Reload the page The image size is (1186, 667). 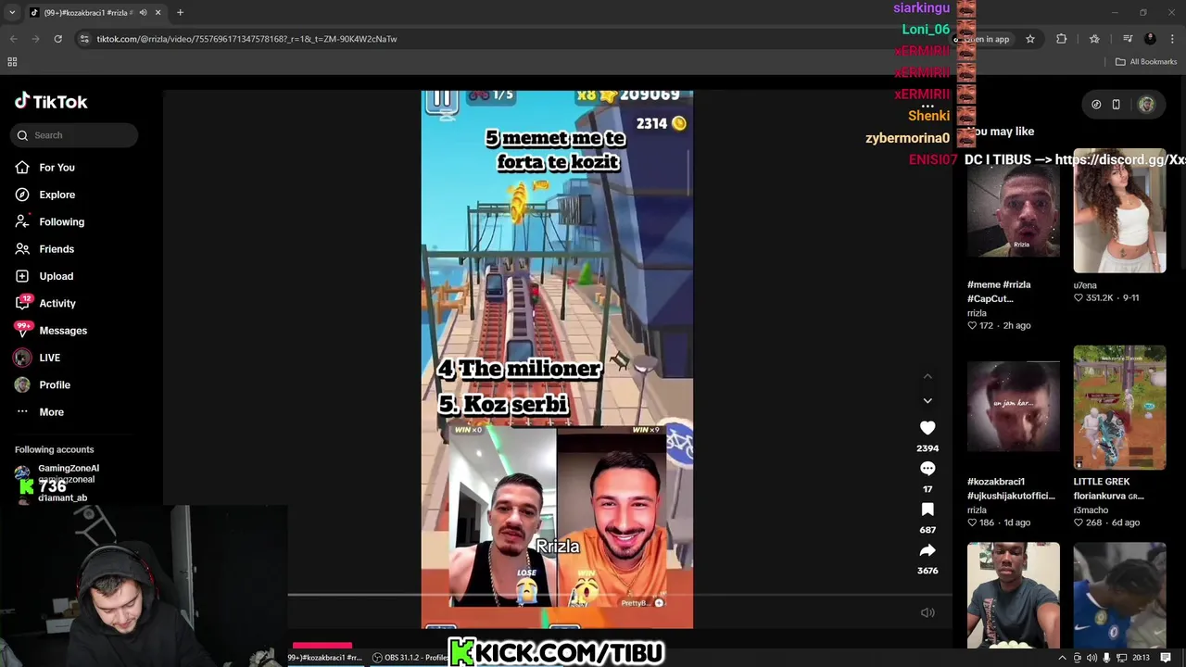57,39
